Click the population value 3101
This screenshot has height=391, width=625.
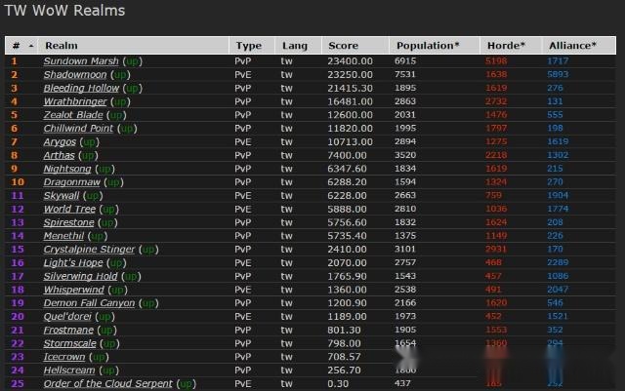click(405, 250)
